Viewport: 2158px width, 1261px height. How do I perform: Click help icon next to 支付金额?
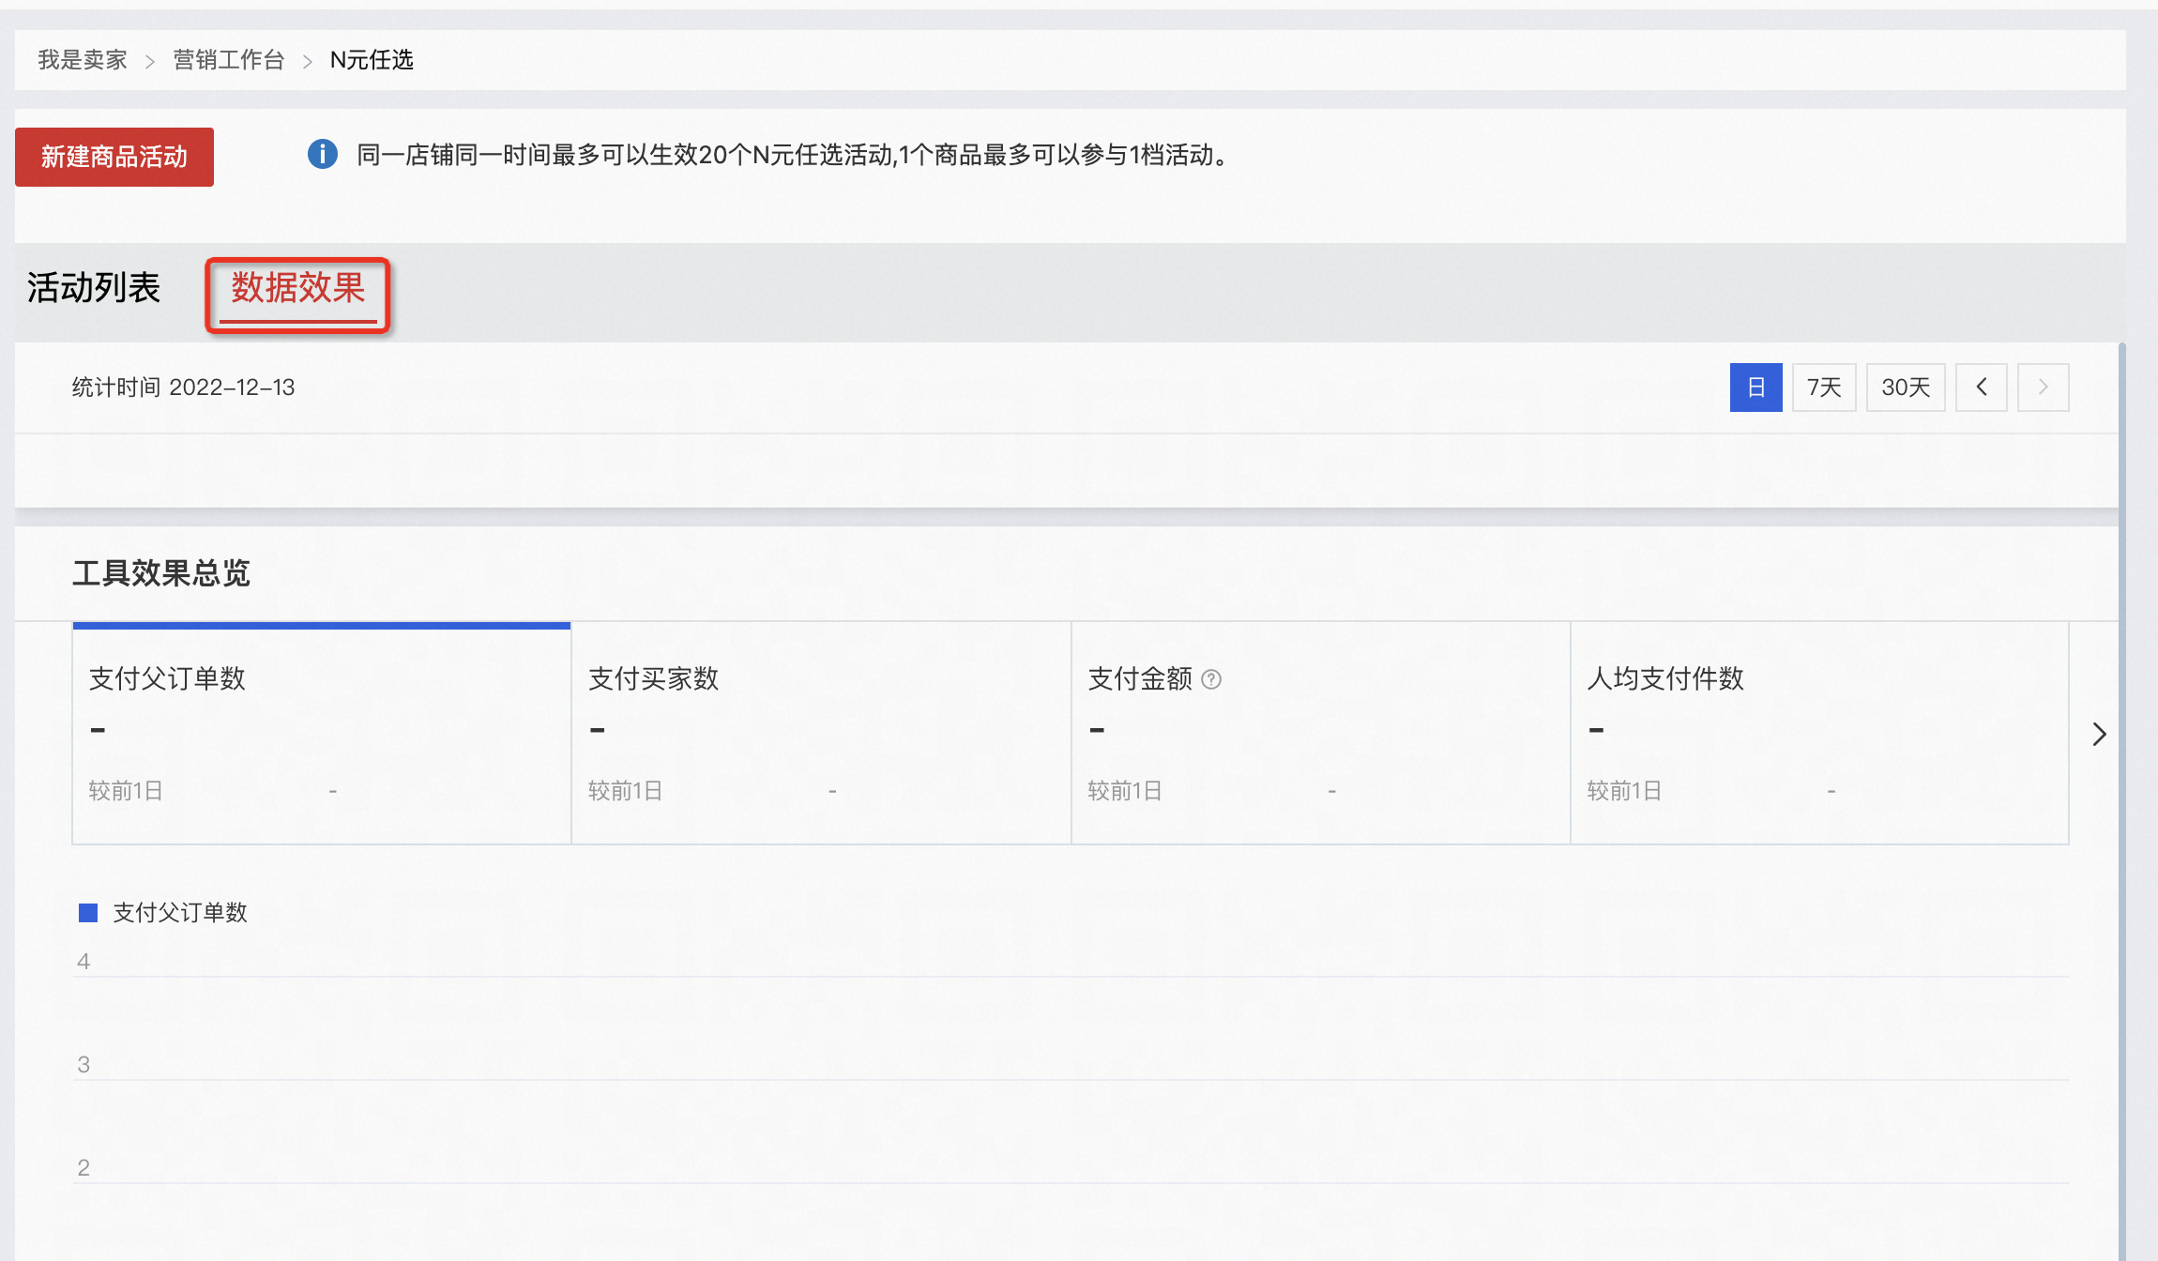(1211, 679)
